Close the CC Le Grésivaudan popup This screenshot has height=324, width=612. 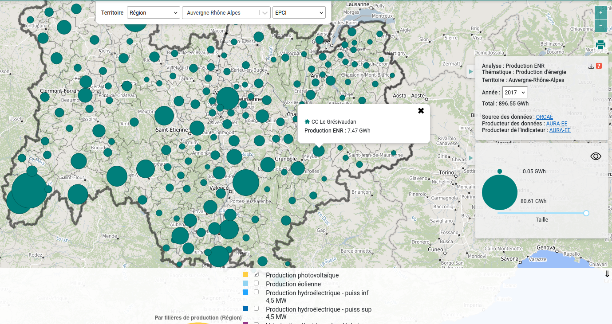pos(421,111)
